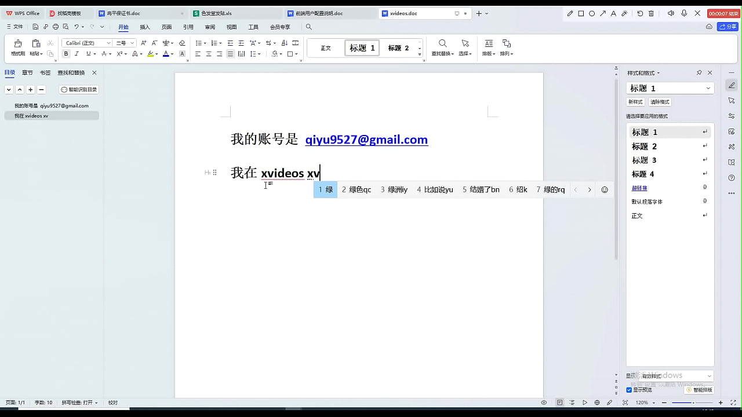Click the Save icon in quick toolbar
Viewport: 742px width, 417px height.
(35, 27)
